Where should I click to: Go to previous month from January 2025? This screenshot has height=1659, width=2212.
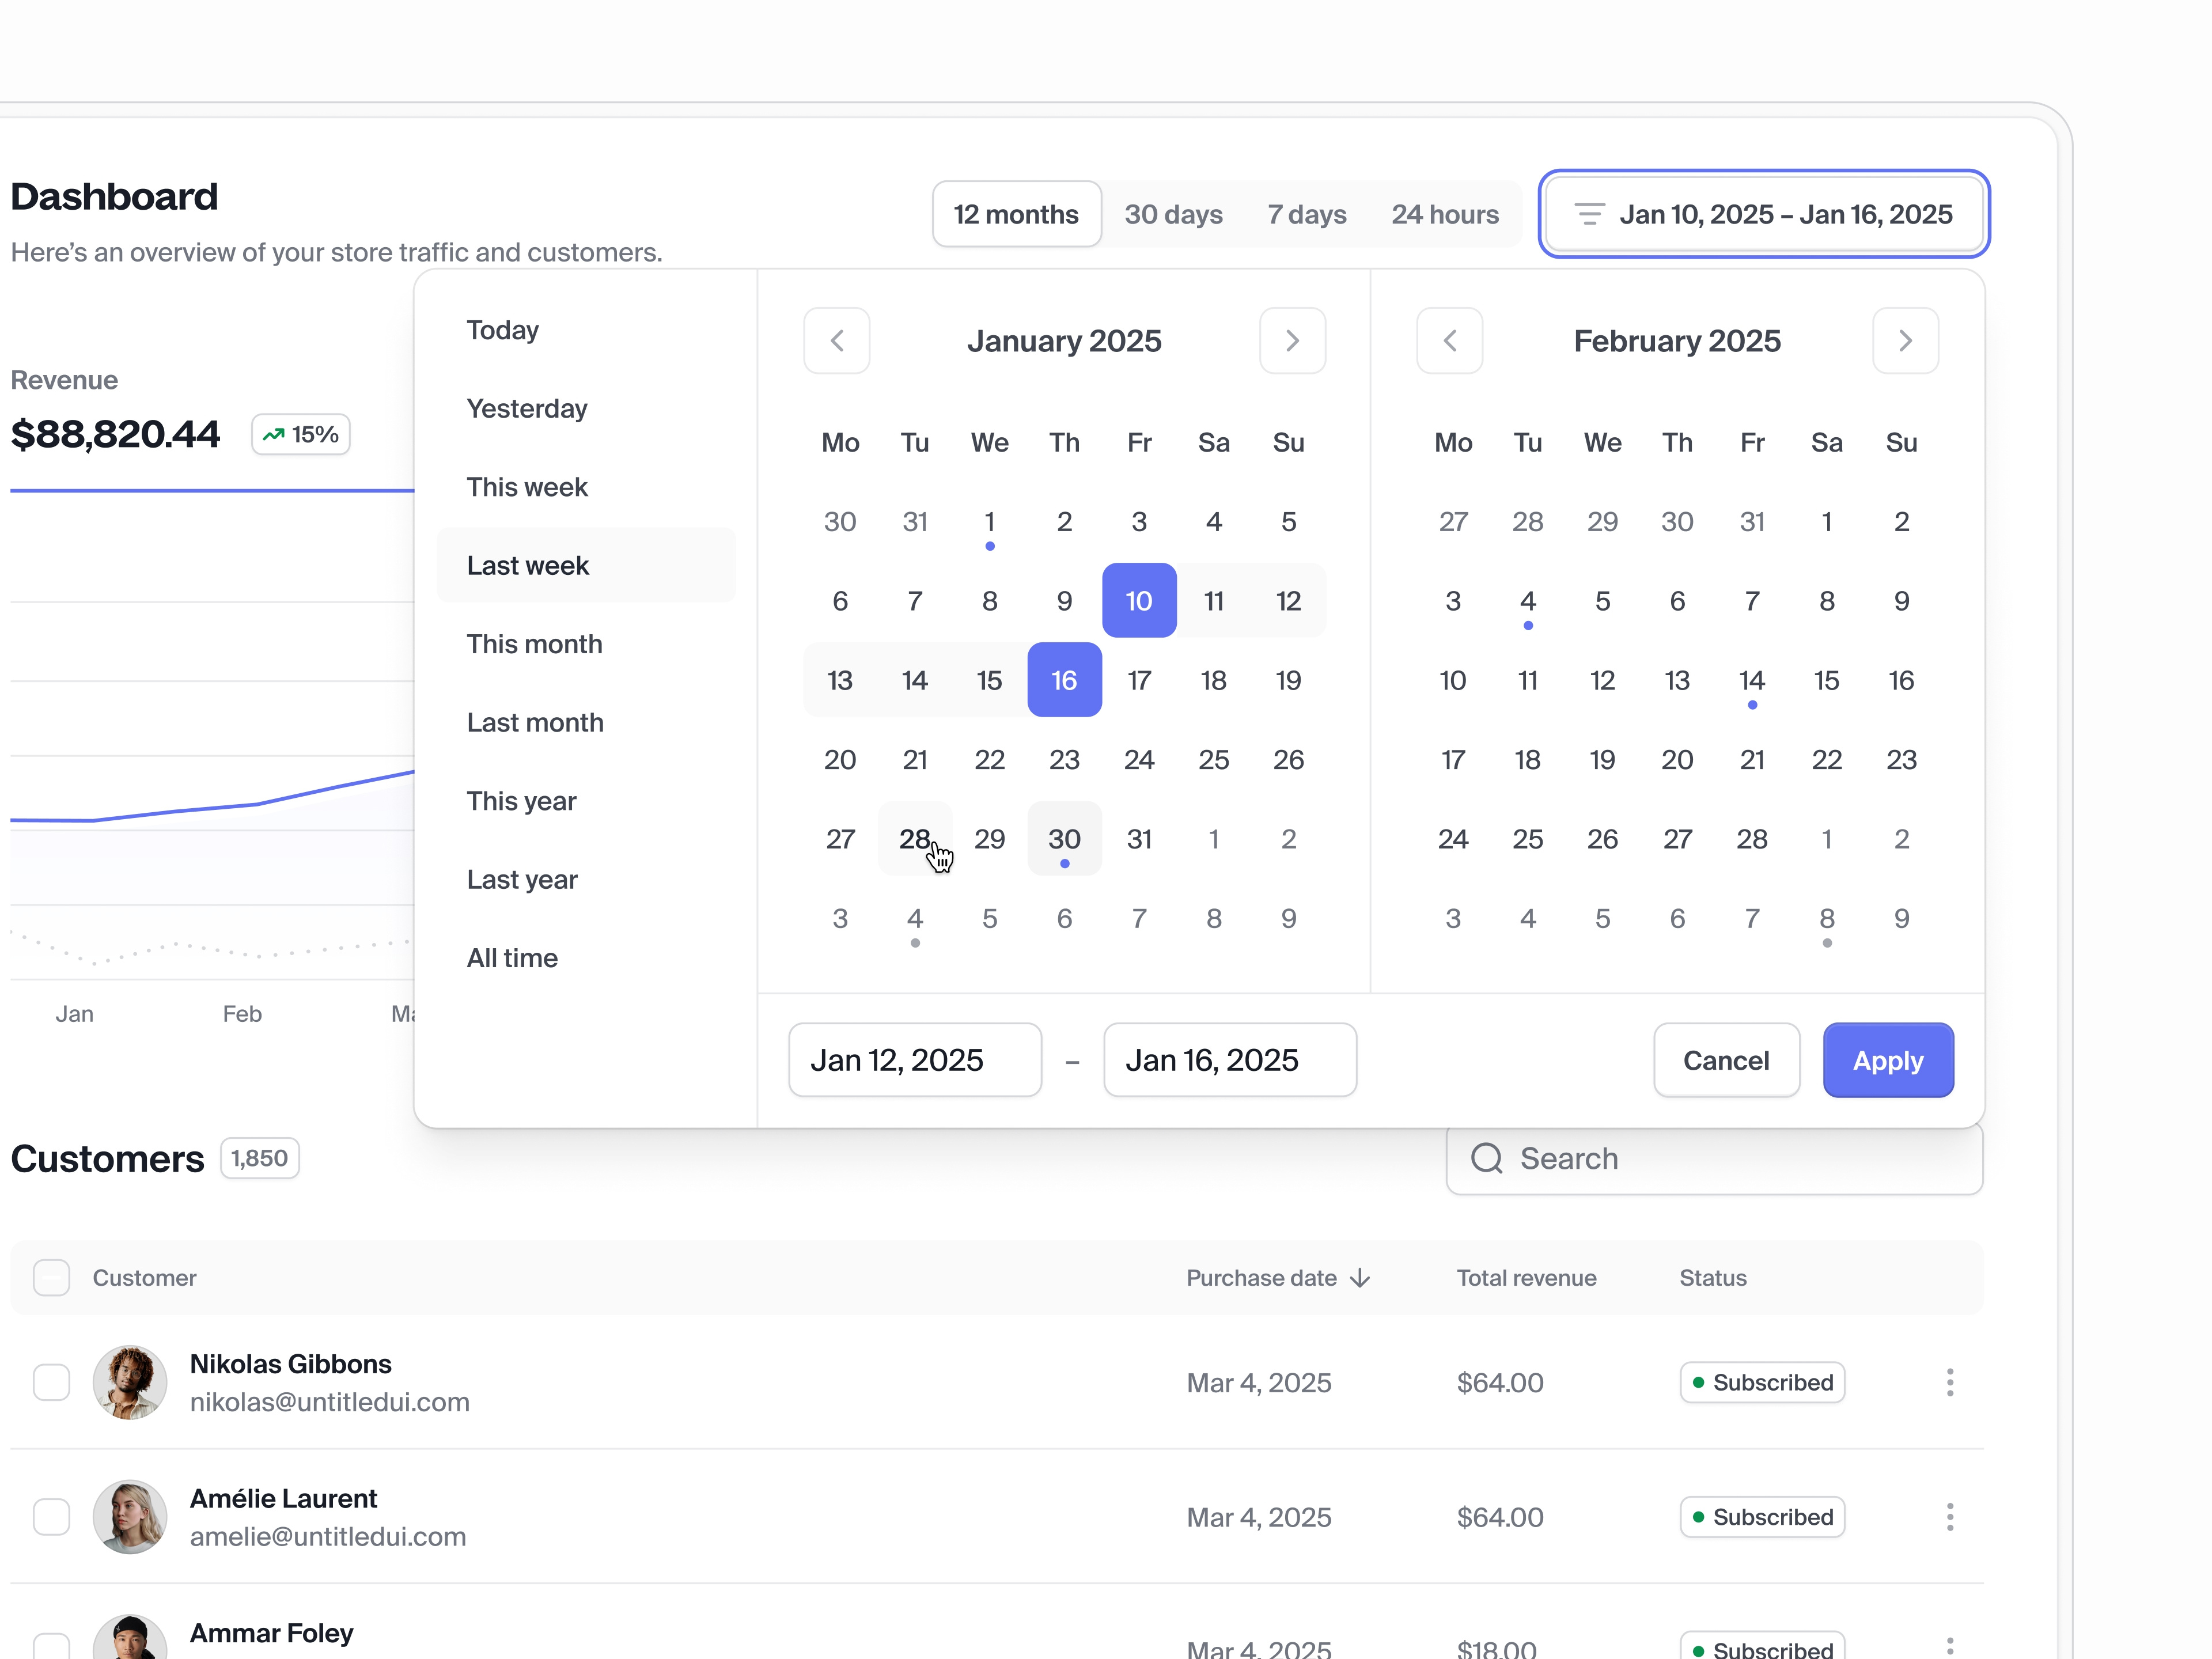837,341
